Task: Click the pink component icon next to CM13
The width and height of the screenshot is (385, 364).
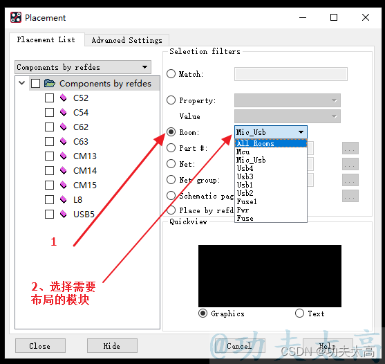Action: pos(64,156)
